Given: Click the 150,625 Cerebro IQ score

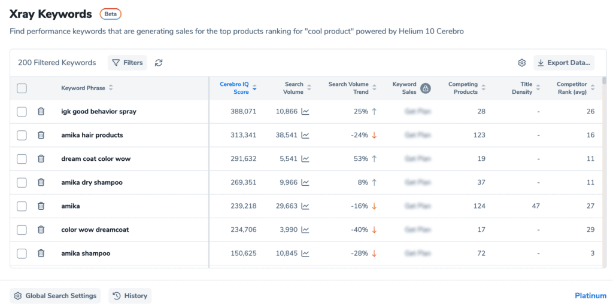Looking at the screenshot, I should point(244,253).
